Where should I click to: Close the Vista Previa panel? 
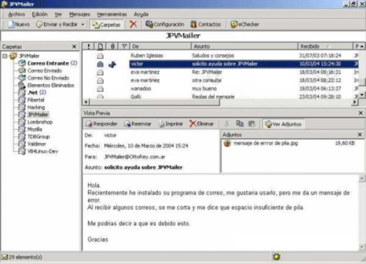[x=361, y=113]
